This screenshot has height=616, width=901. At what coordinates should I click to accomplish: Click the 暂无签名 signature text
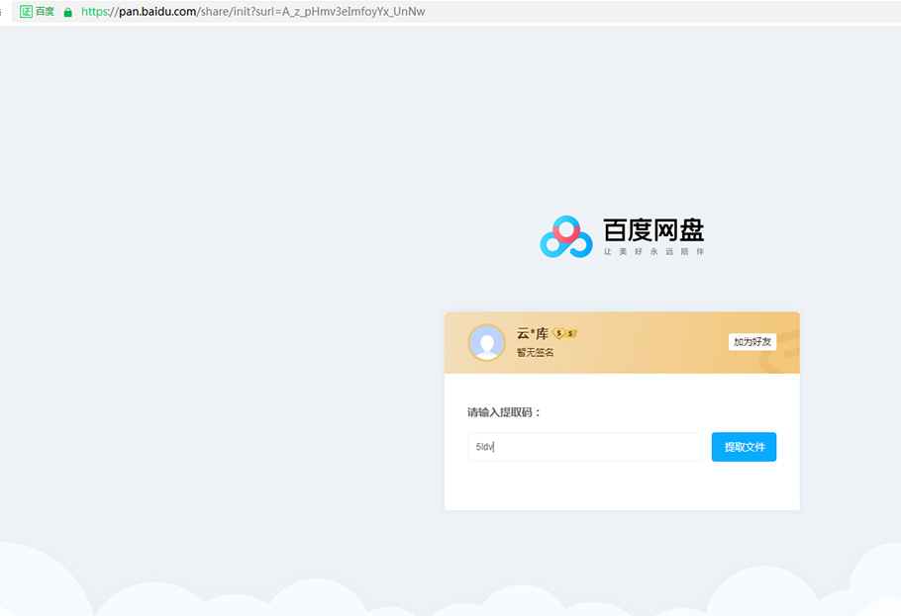point(535,352)
